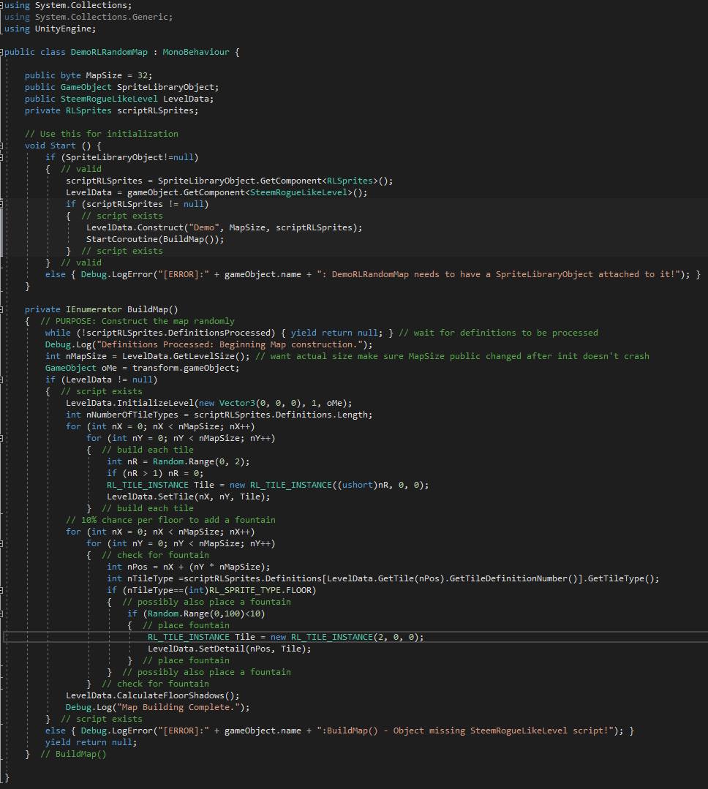
Task: Collapse the SpriteLibraryObject!=null if block
Action: click(1, 157)
